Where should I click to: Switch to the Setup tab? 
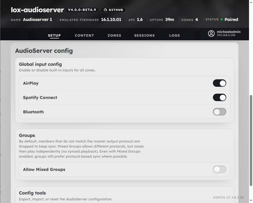coord(54,35)
